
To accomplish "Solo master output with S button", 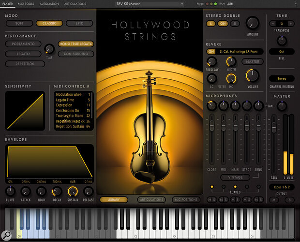I will pyautogui.click(x=289, y=200).
